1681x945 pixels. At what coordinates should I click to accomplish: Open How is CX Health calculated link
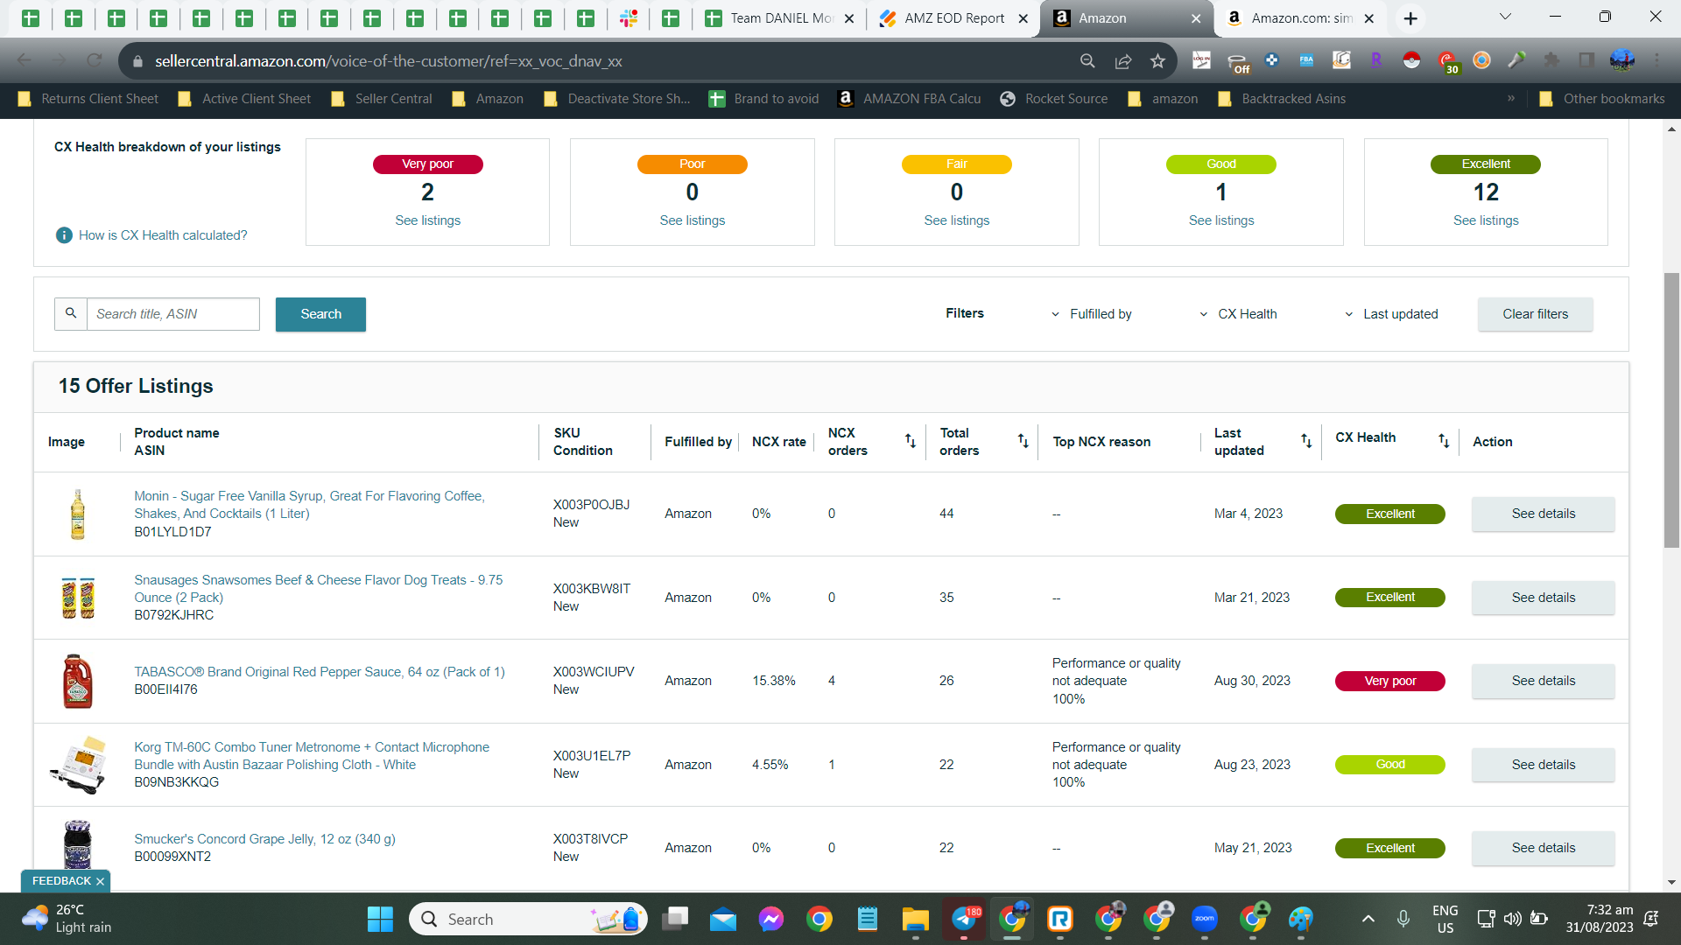tap(163, 235)
